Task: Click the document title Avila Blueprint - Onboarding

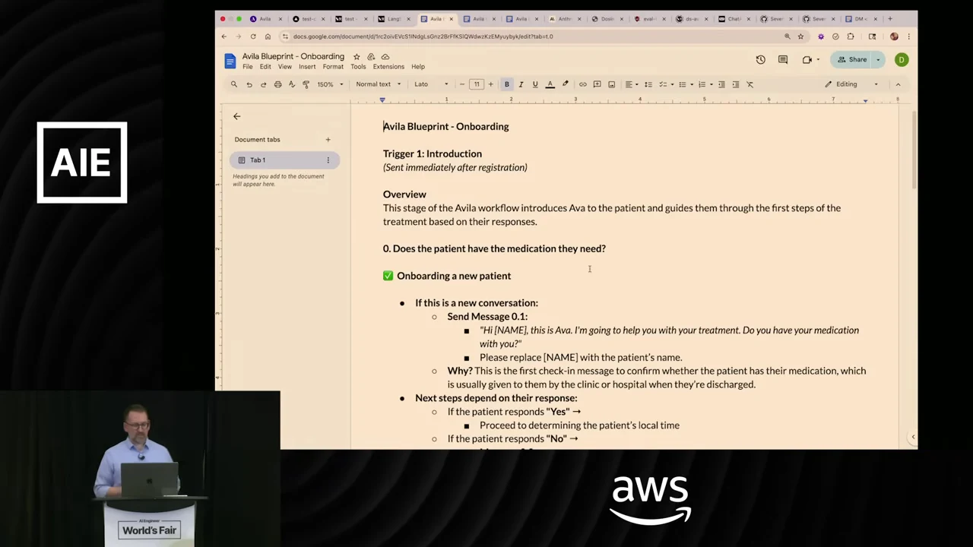Action: coord(293,56)
